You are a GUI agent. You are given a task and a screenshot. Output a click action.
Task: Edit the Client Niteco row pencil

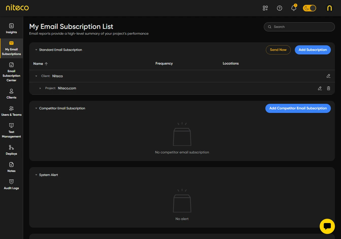point(329,76)
